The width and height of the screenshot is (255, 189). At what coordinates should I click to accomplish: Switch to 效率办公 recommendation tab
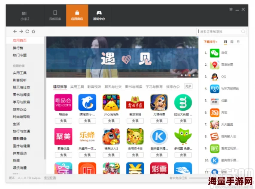(x=173, y=87)
